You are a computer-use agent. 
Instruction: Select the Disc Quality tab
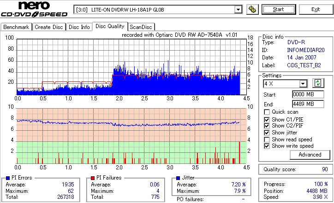click(110, 26)
